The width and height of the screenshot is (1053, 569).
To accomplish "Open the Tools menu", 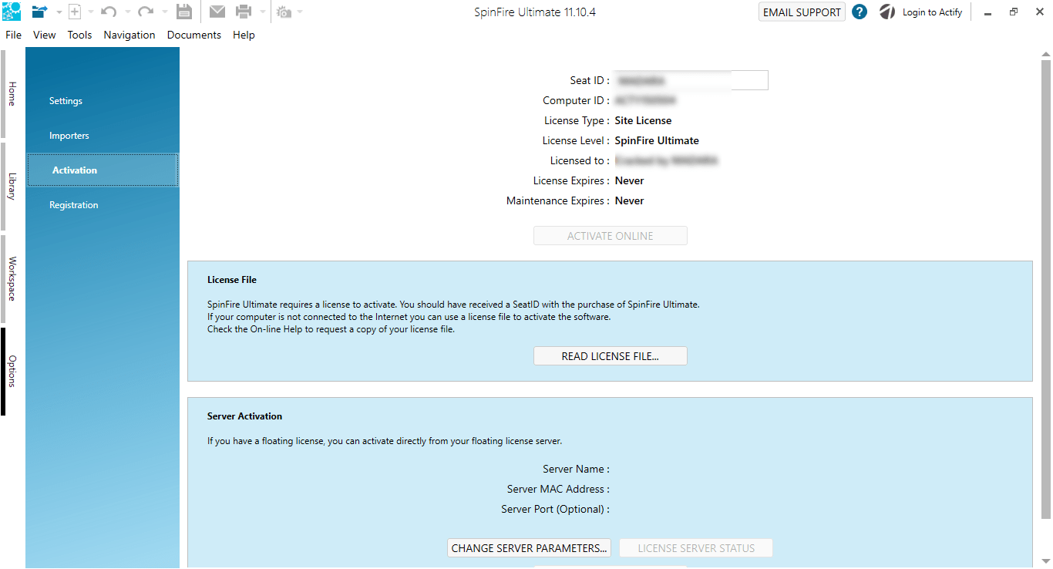I will (x=79, y=35).
